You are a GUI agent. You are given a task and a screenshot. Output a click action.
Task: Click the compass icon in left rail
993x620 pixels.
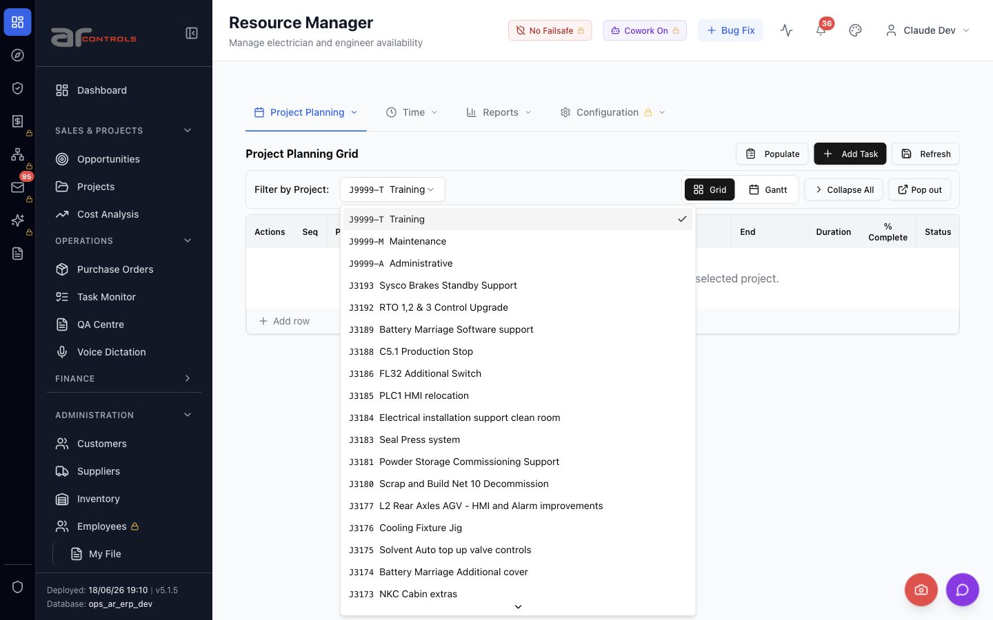[18, 55]
